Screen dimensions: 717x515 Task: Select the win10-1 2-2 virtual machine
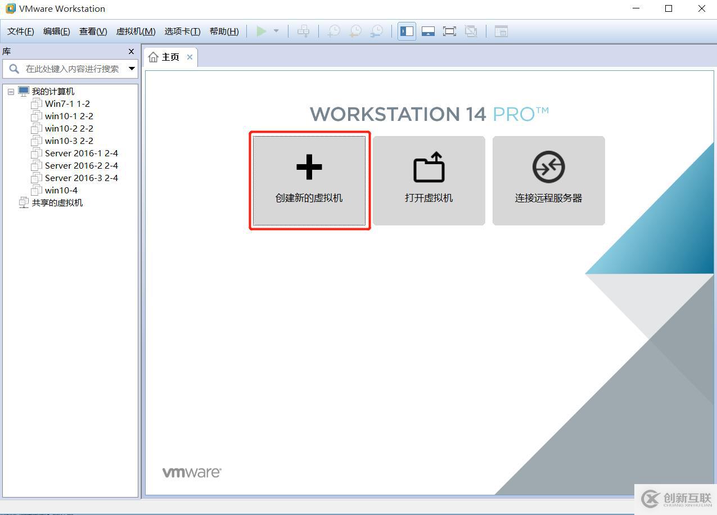(x=69, y=116)
